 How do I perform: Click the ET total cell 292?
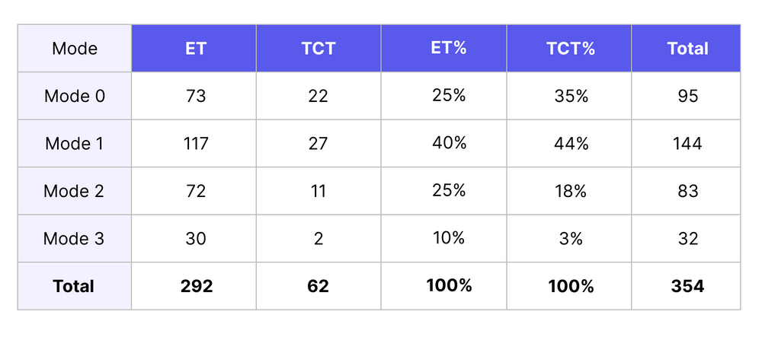(x=196, y=286)
